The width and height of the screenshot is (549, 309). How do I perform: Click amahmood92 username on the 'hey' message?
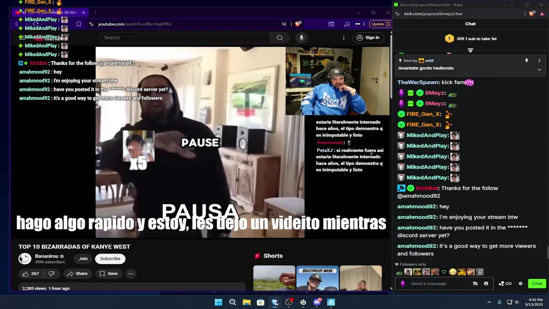click(x=416, y=207)
